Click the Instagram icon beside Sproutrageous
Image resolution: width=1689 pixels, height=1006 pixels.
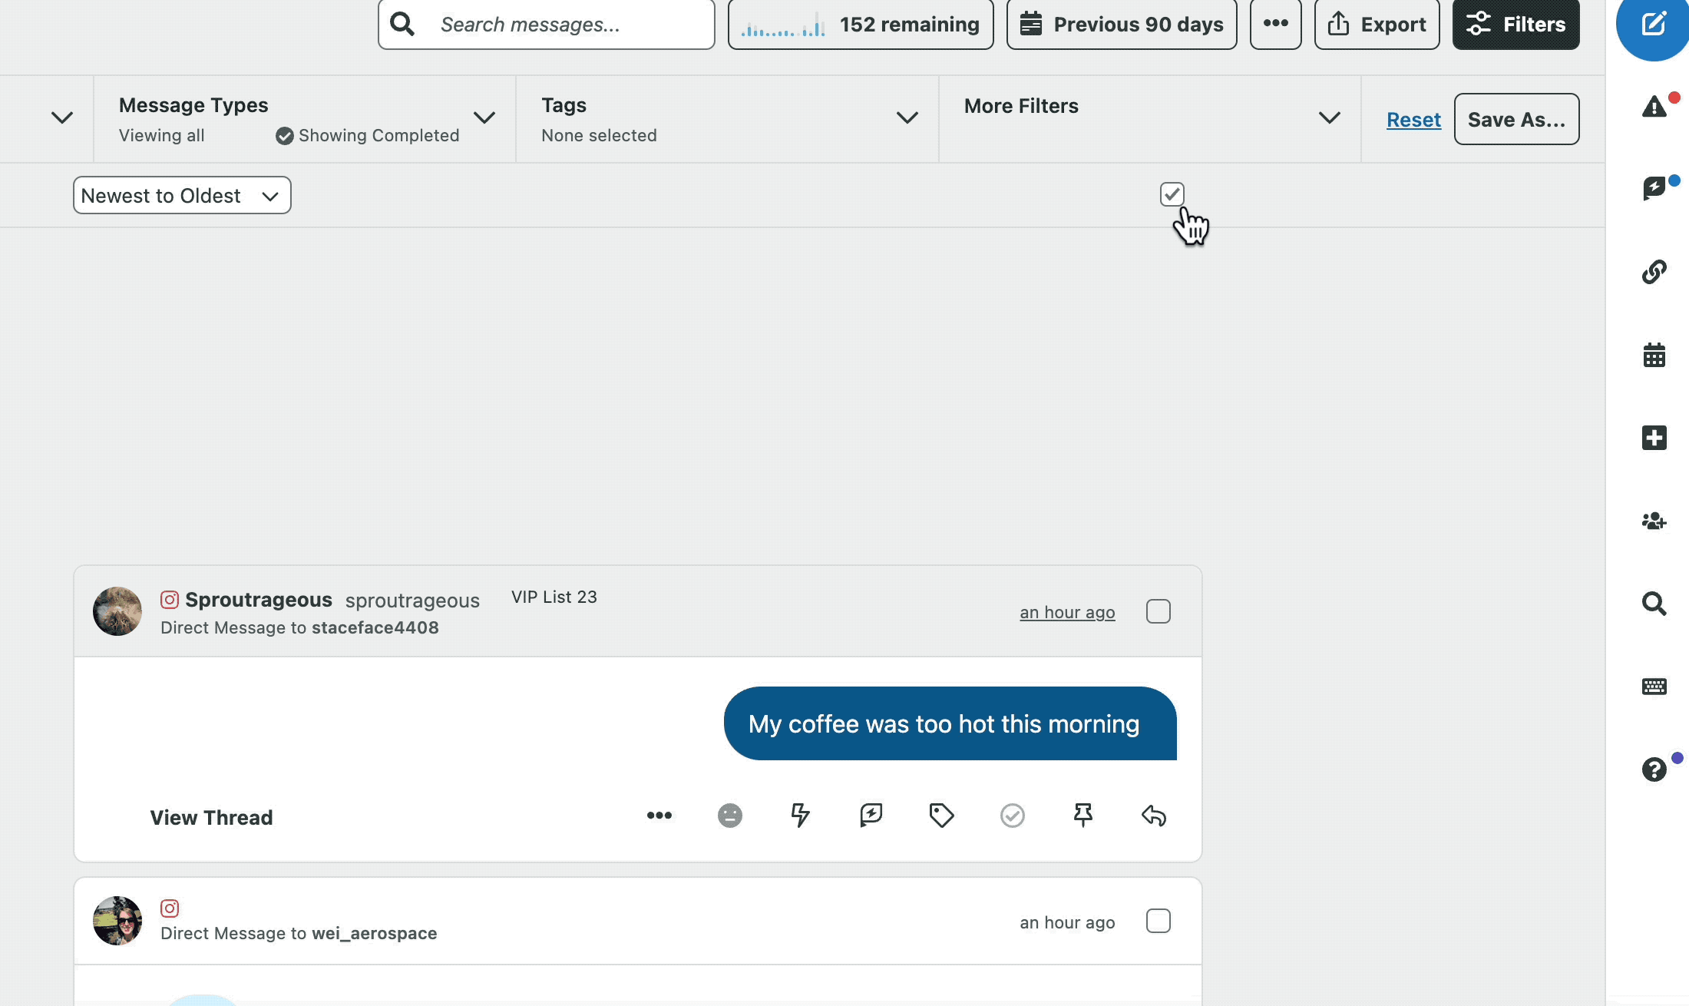pyautogui.click(x=170, y=600)
